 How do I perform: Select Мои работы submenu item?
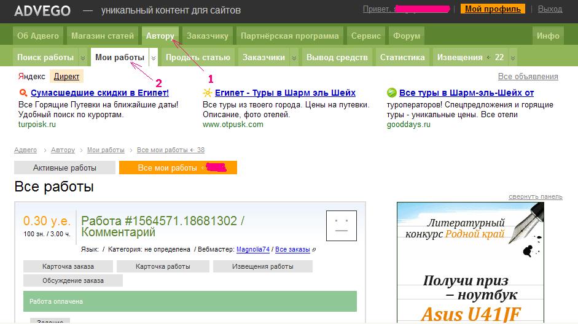click(120, 57)
